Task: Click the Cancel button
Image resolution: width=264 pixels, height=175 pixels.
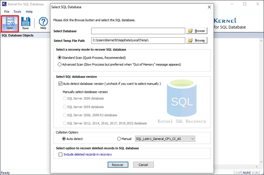Action: pos(143,165)
